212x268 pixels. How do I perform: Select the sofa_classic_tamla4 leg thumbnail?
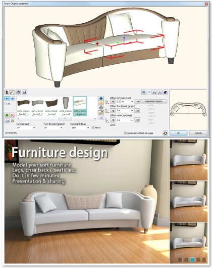pos(66,106)
